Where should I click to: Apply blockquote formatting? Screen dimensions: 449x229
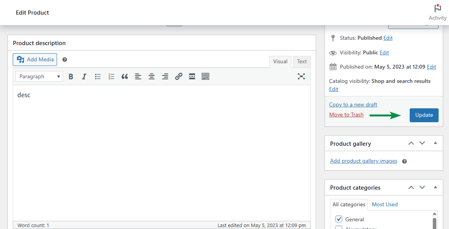(x=124, y=76)
